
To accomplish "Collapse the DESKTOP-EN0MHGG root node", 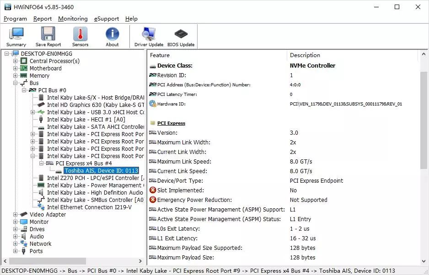I will (x=6, y=53).
